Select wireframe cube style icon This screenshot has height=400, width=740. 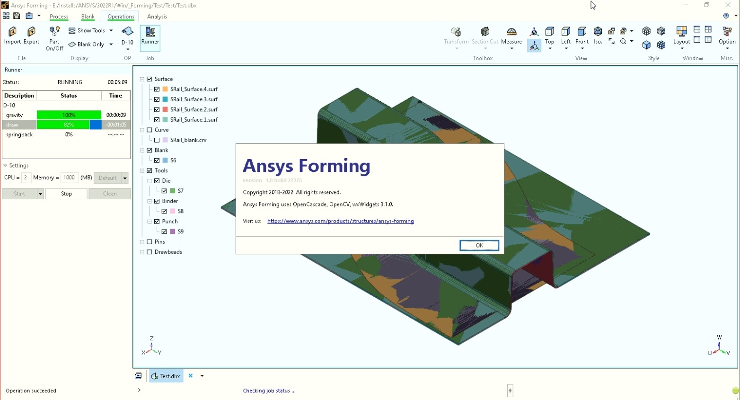coord(646,31)
